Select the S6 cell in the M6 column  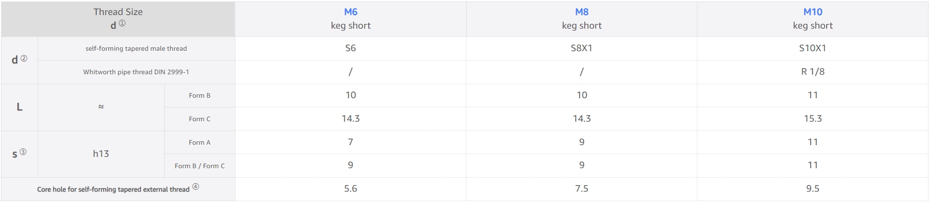(350, 48)
